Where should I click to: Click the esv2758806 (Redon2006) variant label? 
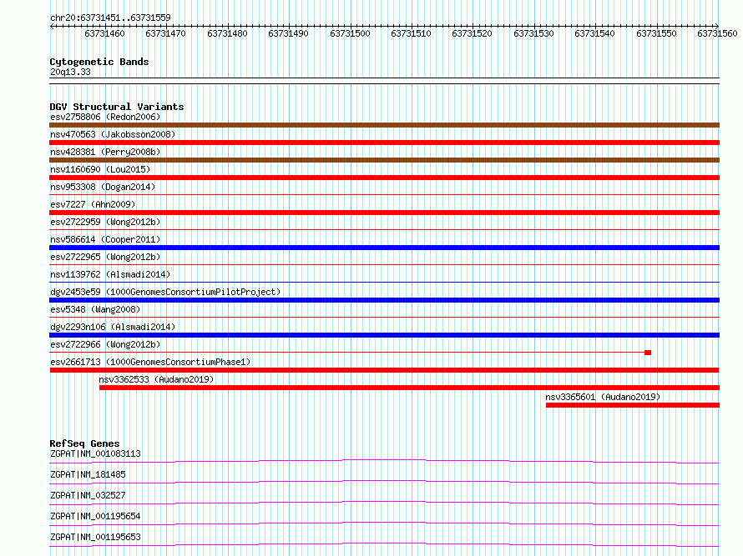105,117
